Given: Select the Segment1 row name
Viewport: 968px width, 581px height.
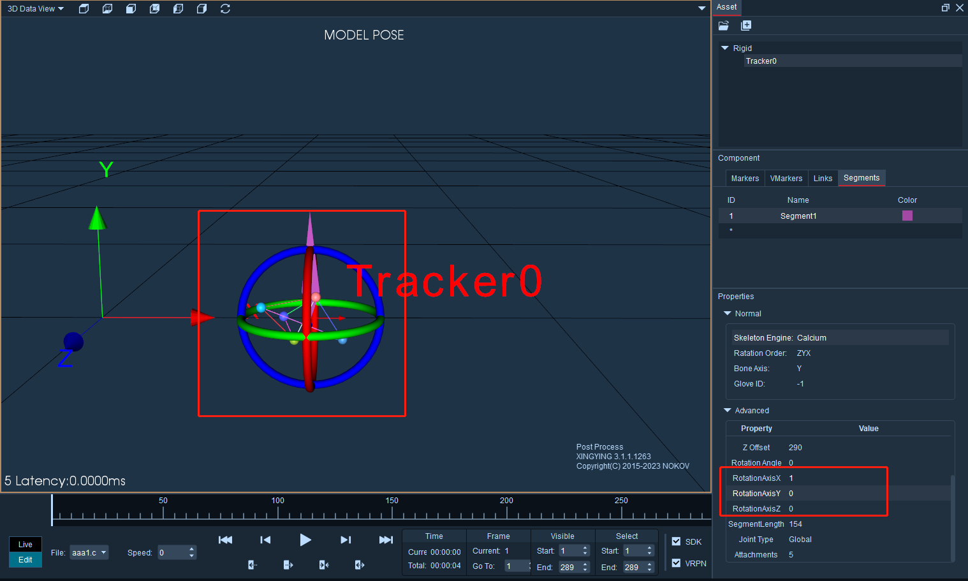Looking at the screenshot, I should coord(798,216).
